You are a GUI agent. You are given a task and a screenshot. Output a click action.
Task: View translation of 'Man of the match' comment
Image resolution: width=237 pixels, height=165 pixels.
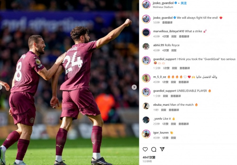coord(174,110)
